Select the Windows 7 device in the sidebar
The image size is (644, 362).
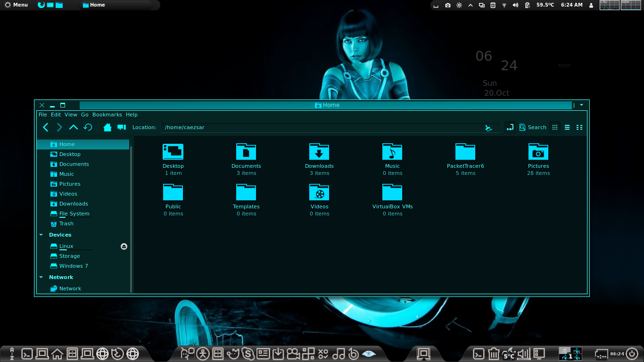coord(83,266)
